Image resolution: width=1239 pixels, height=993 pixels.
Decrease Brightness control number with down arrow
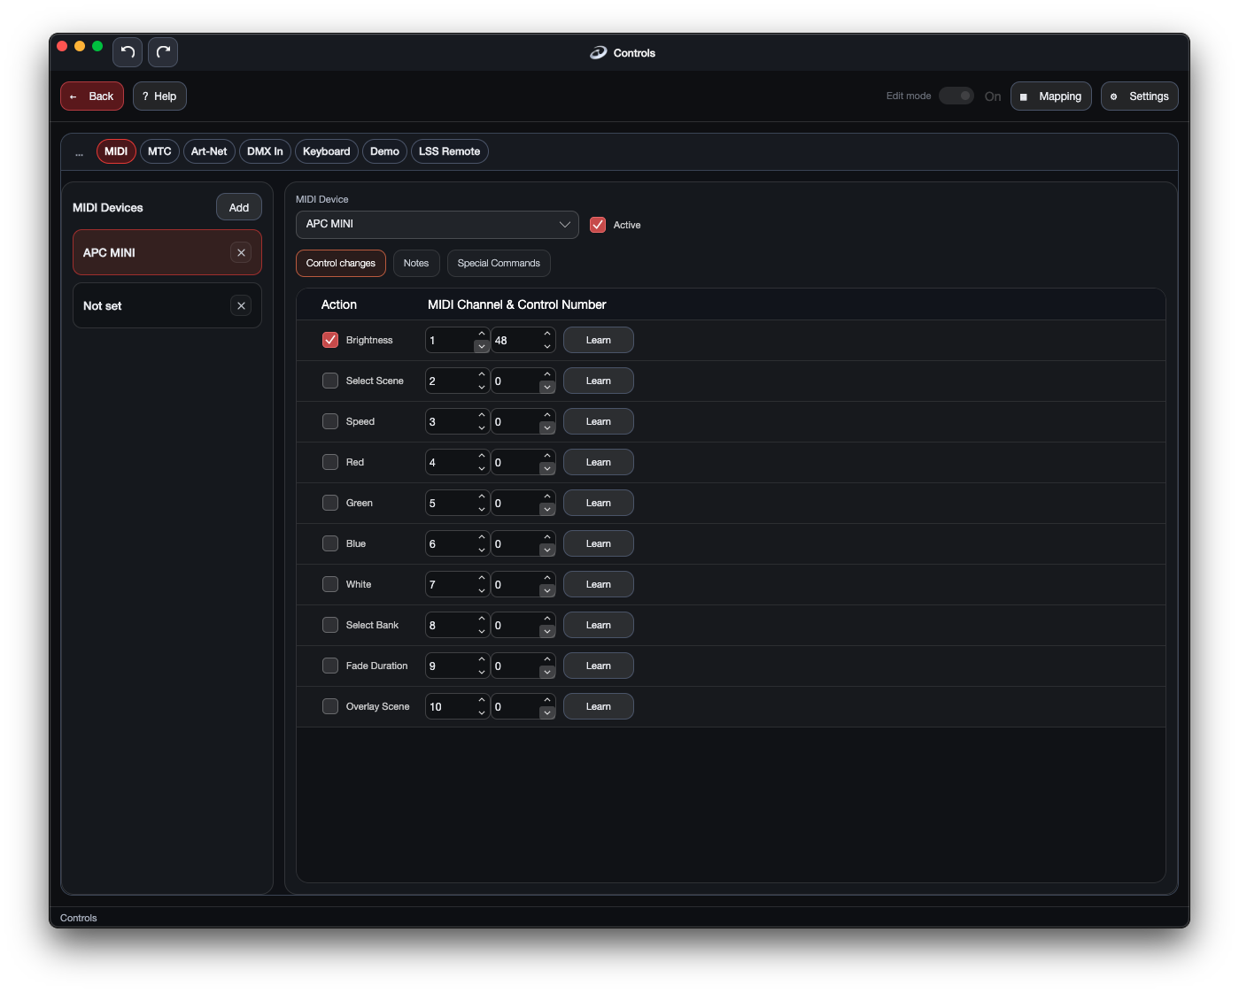pos(547,346)
